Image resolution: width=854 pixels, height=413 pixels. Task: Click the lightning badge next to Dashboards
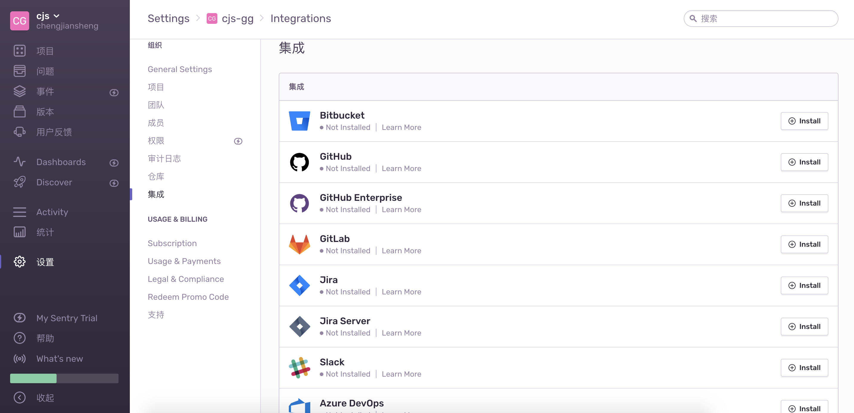pyautogui.click(x=114, y=163)
